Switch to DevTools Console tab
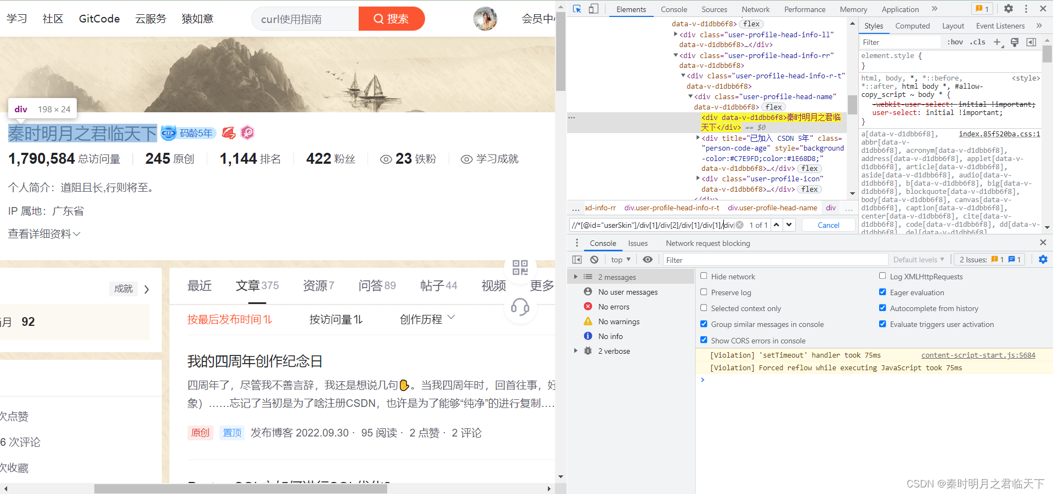 [x=673, y=9]
